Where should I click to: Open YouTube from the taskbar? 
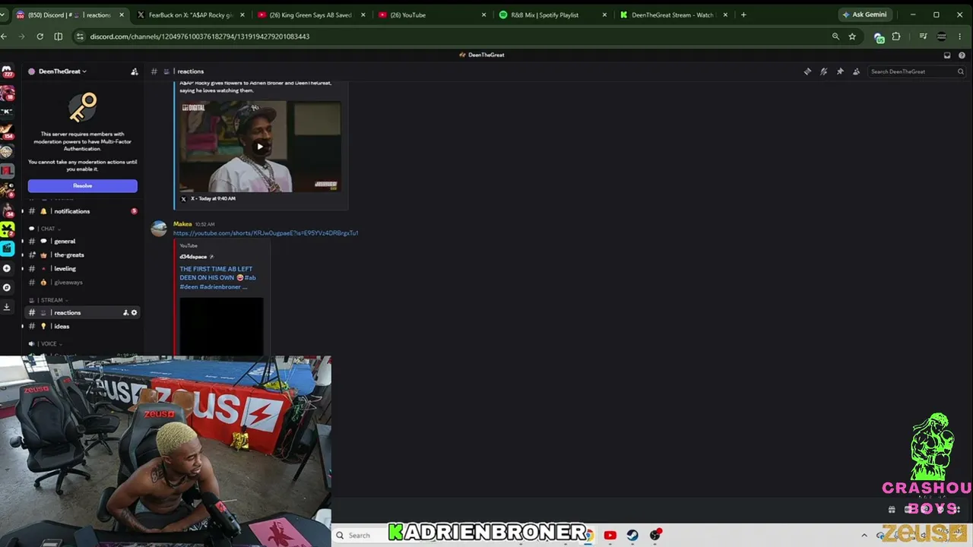click(x=610, y=535)
